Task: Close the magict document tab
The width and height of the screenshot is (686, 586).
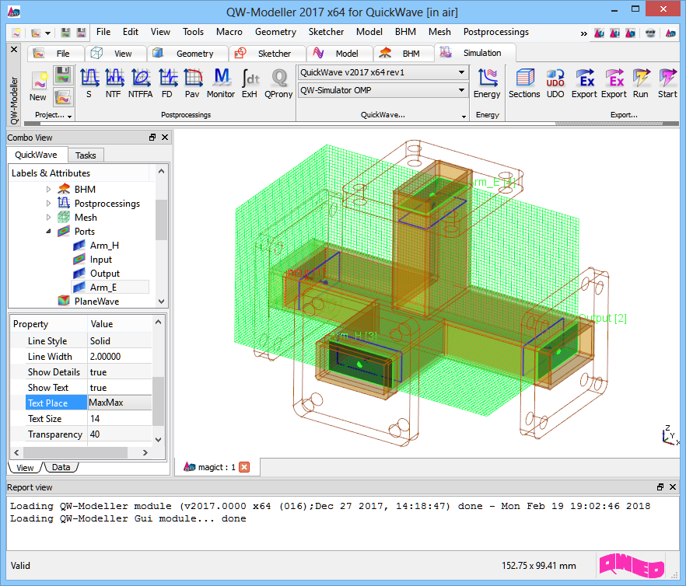Action: tap(244, 467)
